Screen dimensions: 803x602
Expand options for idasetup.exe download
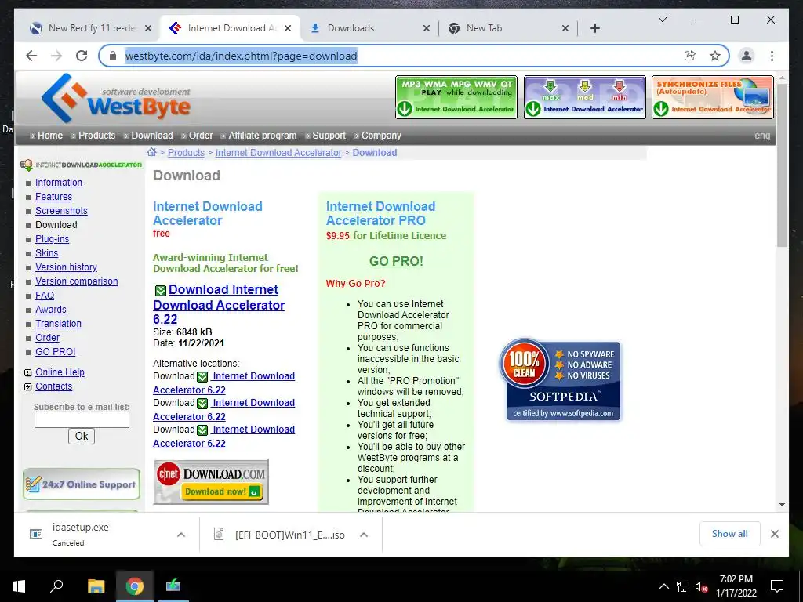point(181,535)
